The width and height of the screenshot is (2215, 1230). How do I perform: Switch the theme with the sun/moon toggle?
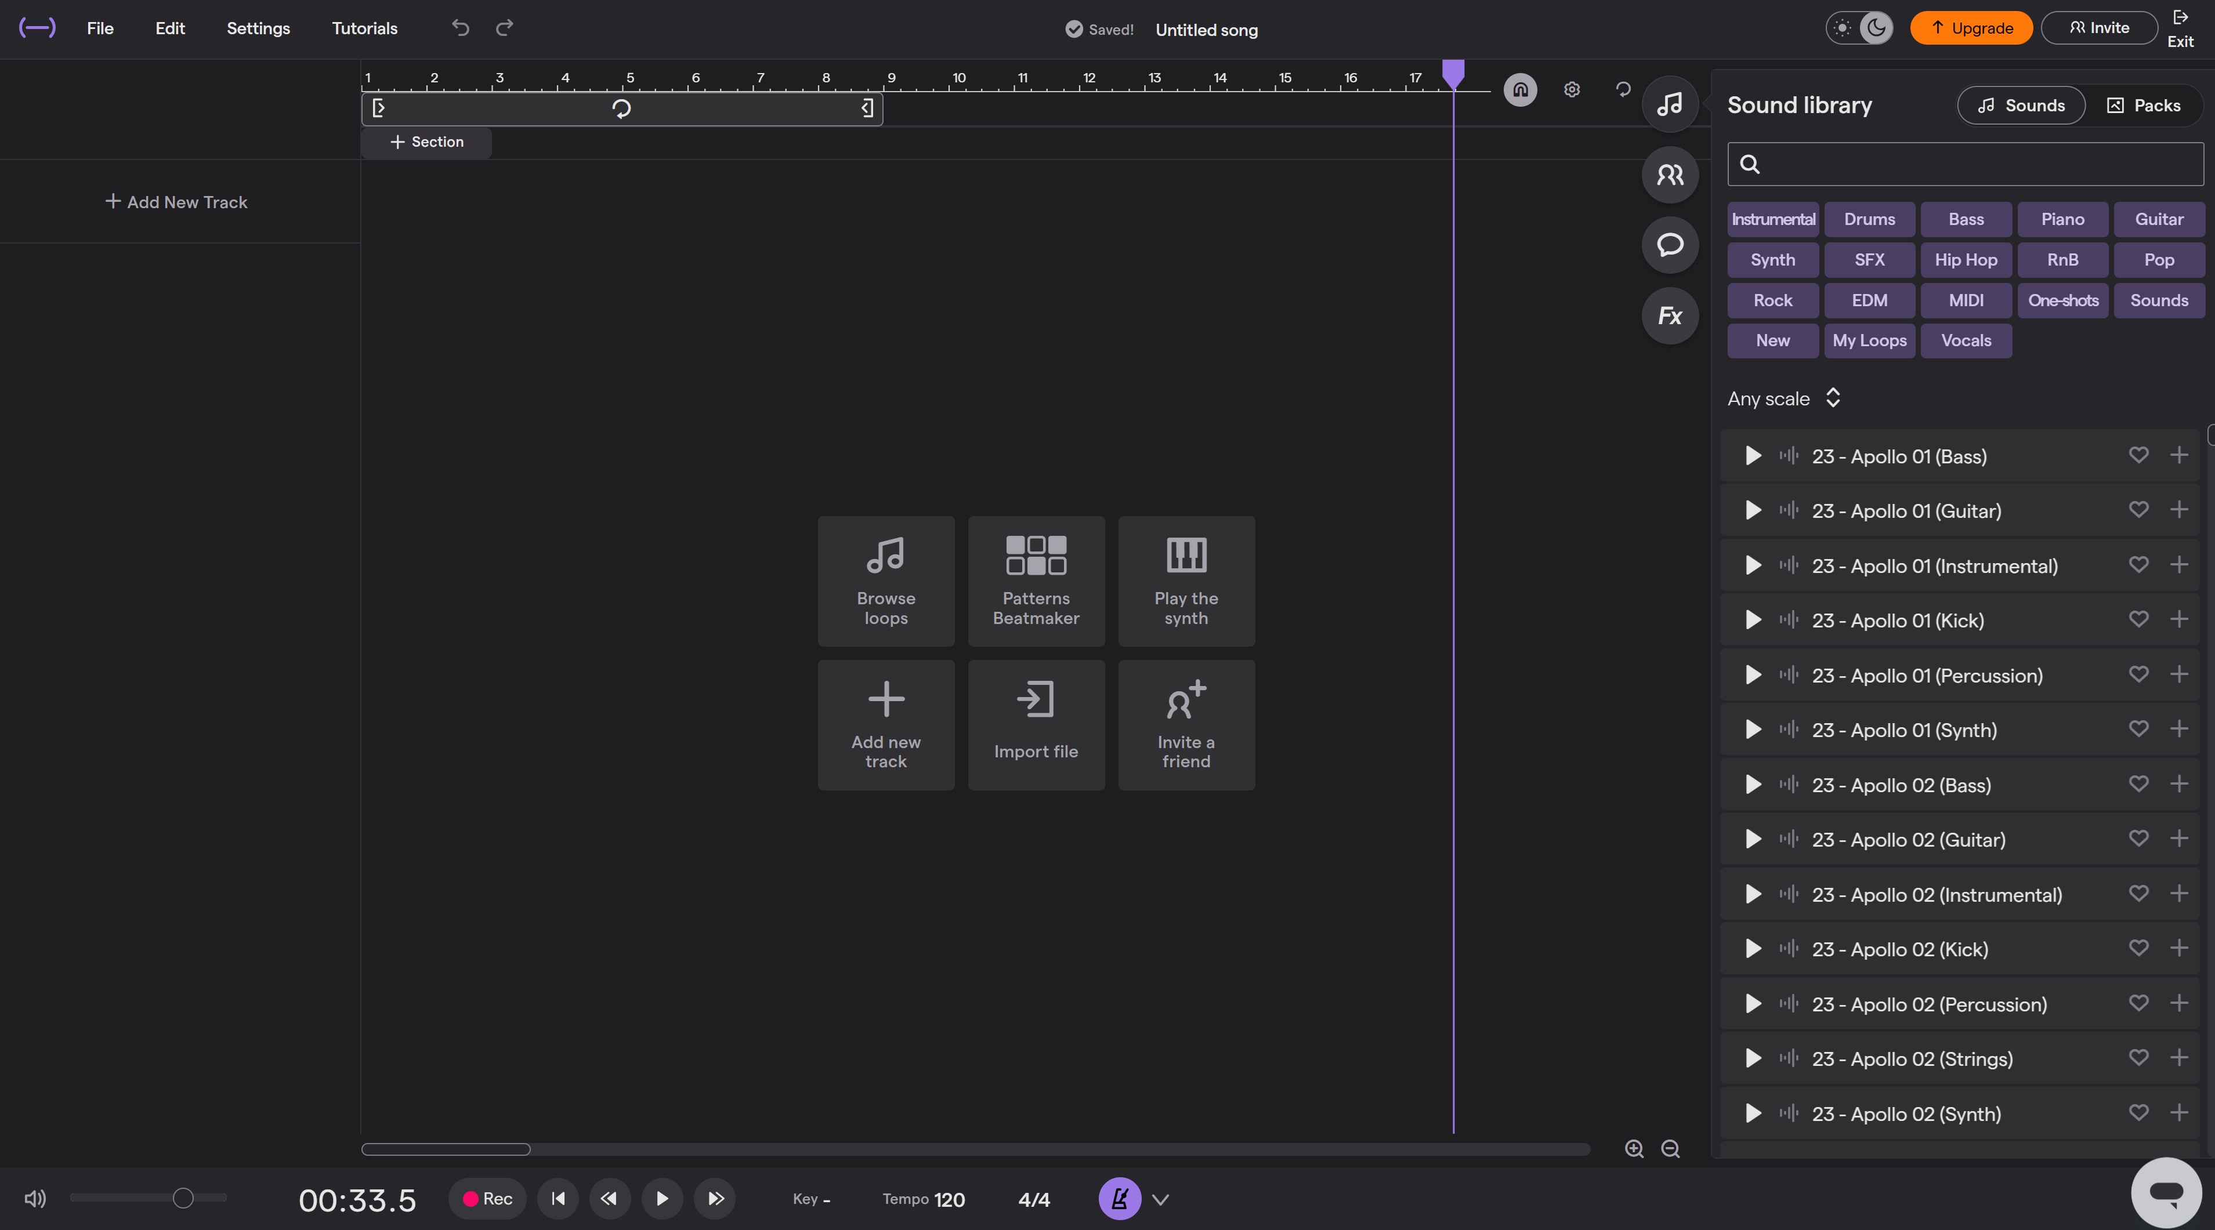click(x=1859, y=27)
